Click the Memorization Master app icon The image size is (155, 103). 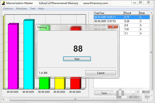click(x=3, y=3)
